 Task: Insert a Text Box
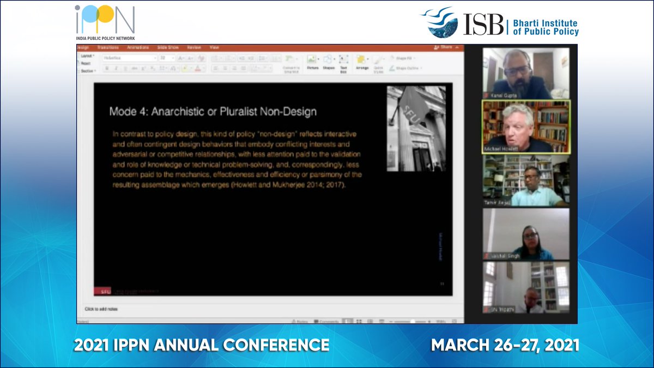click(343, 64)
